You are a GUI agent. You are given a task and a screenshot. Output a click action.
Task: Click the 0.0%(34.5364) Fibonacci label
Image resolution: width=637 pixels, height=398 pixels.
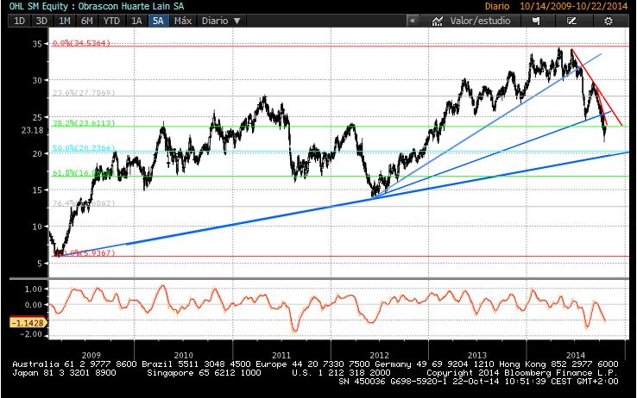81,43
